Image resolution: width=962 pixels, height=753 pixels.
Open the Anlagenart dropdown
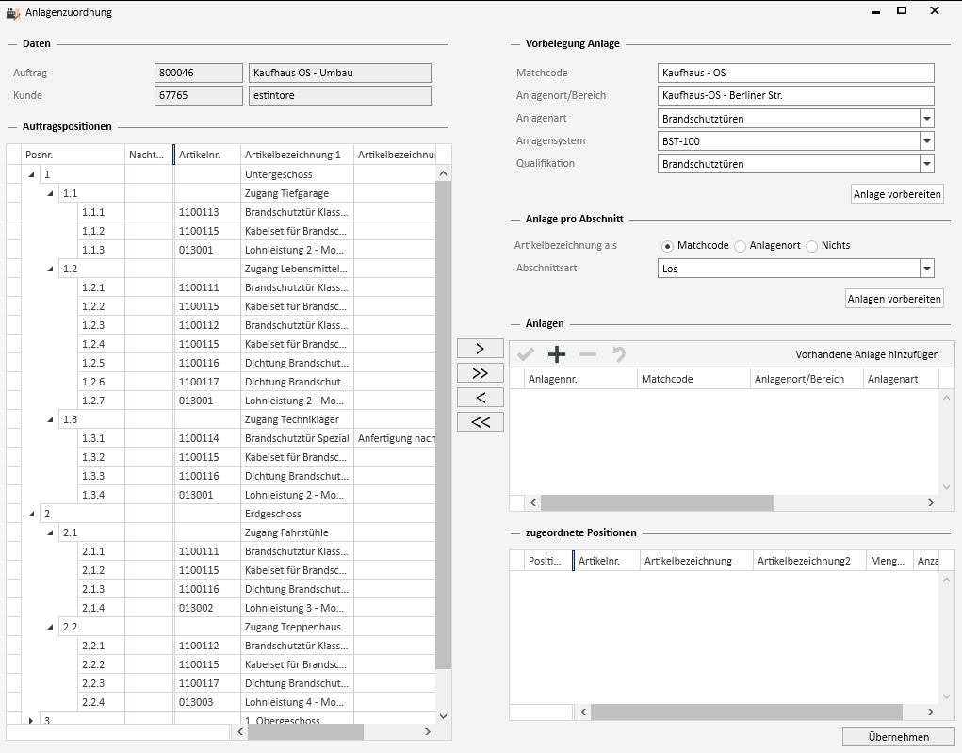(927, 119)
